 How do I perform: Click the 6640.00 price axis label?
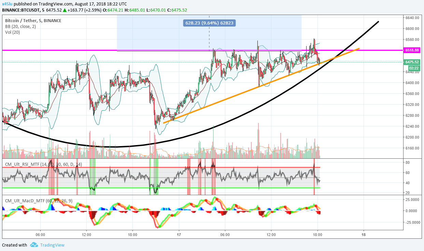tap(412, 18)
